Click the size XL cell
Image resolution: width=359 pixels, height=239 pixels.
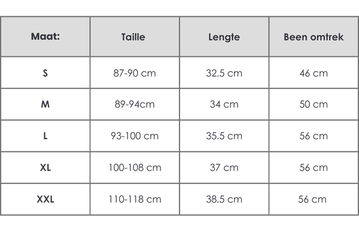coord(45,168)
